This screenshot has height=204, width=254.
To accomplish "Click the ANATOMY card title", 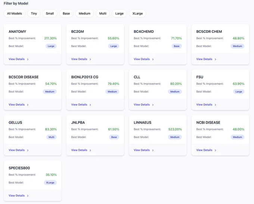I will tap(17, 32).
